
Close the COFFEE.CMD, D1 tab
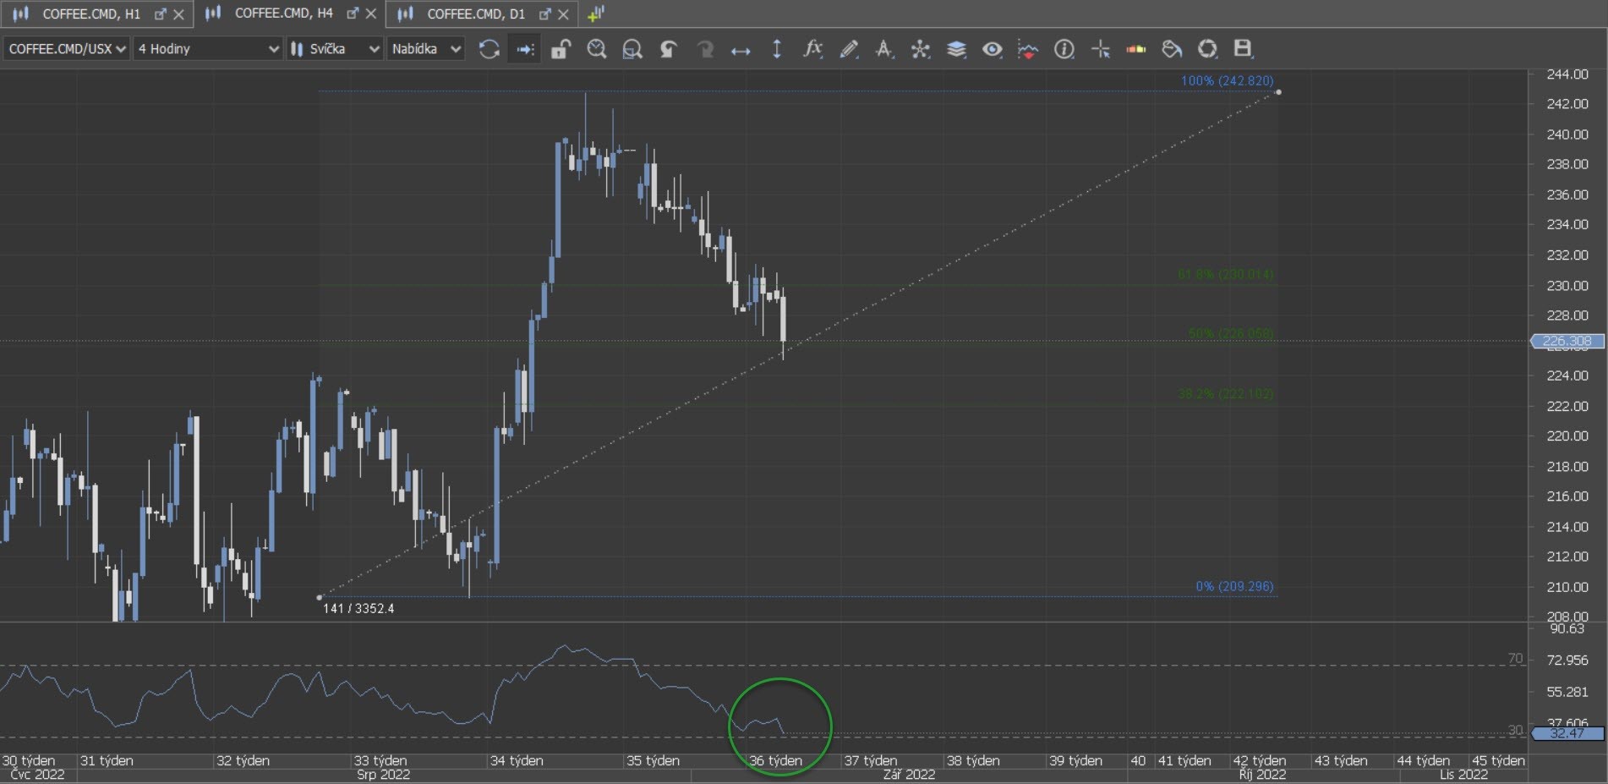(x=563, y=14)
